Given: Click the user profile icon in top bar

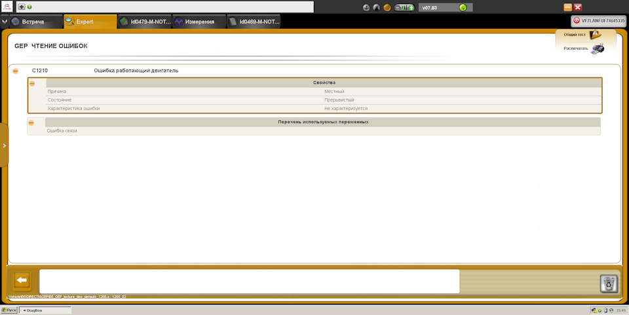Looking at the screenshot, I should point(376,7).
